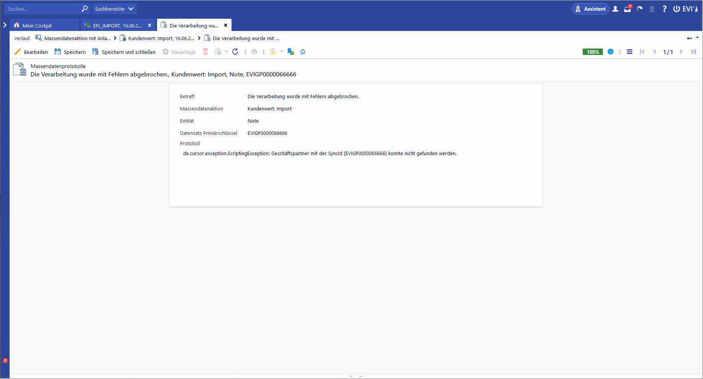Open the inbox notifications icon
Viewport: 703px width, 379px height.
point(627,9)
